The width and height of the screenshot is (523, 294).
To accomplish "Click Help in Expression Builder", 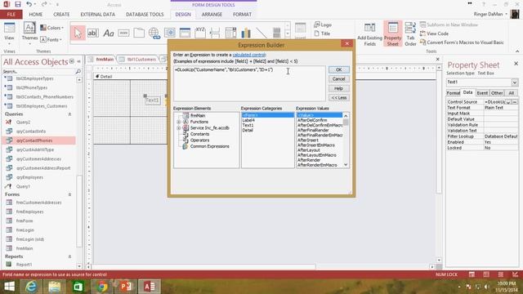I will tap(338, 88).
